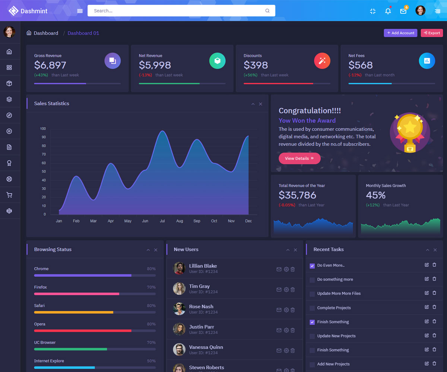Collapse the Sales Statistics panel
This screenshot has width=447, height=372.
[253, 104]
